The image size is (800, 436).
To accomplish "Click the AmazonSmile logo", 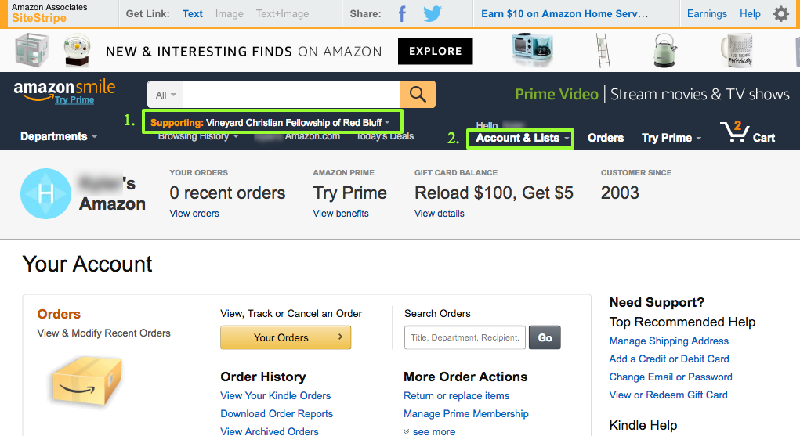I will tap(65, 91).
